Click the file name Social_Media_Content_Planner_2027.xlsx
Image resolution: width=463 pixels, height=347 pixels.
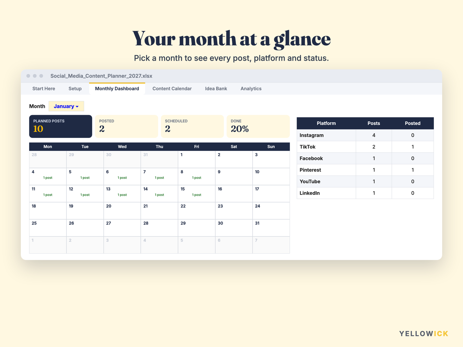(101, 76)
